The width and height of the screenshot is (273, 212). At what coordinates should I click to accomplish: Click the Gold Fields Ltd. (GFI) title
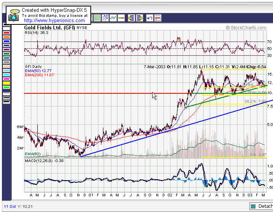click(x=50, y=27)
